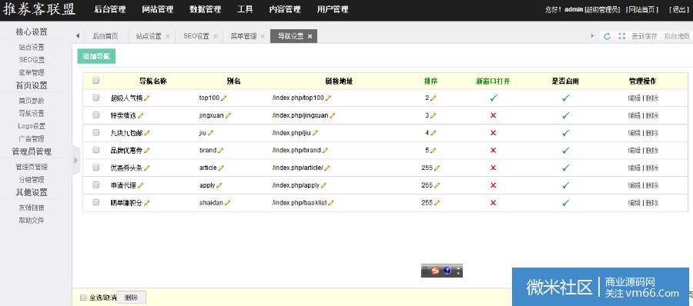The image size is (693, 306).
Task: Check the box for 申请代理 row
Action: 96,185
